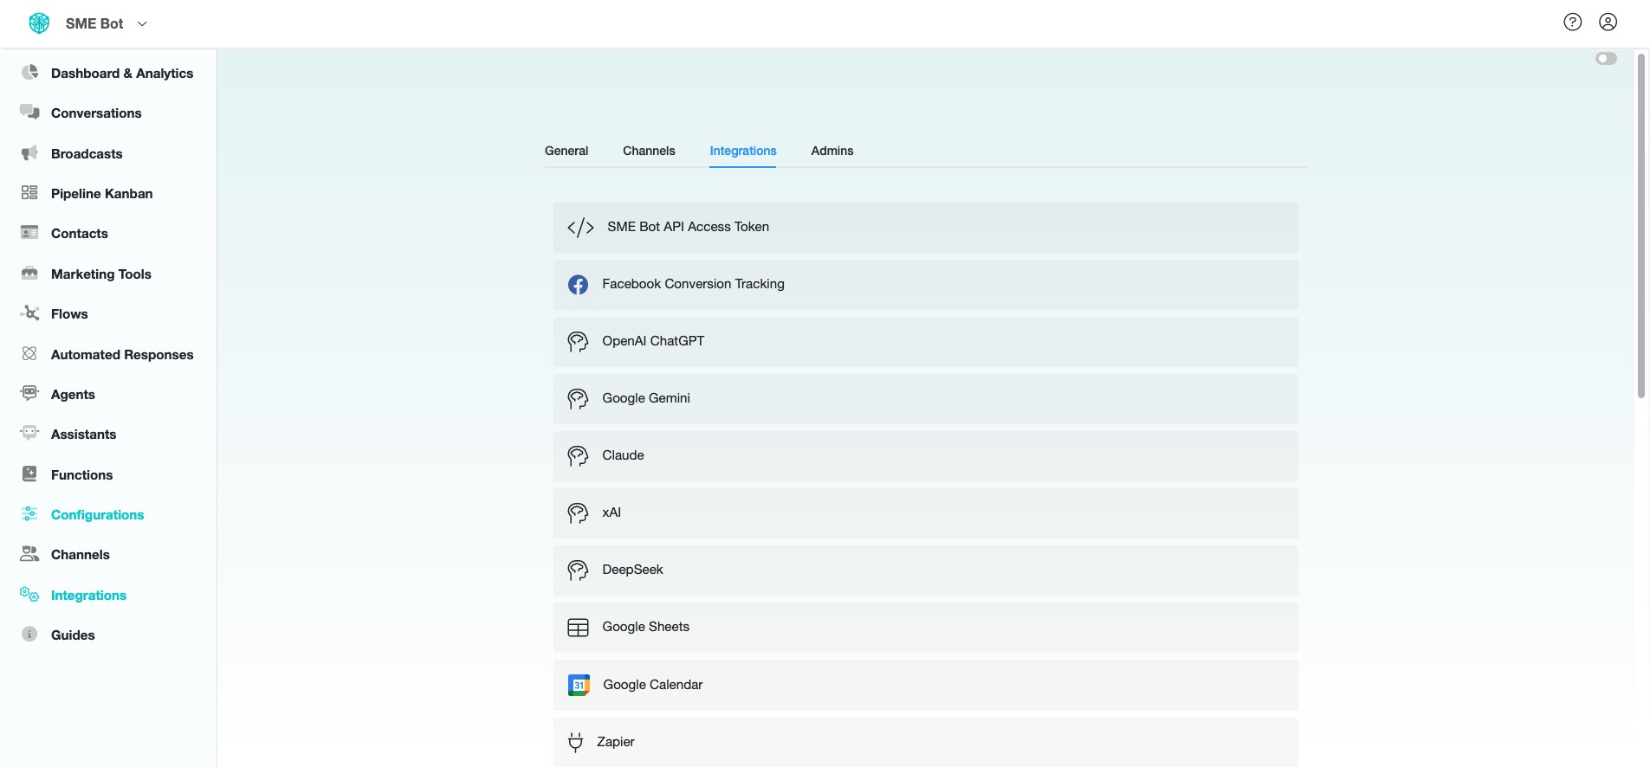The width and height of the screenshot is (1650, 767).
Task: Expand the Google Gemini integration
Action: tap(925, 399)
